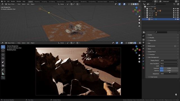Open outliner filter funnel dropdown
180x101 pixels.
point(175,4)
